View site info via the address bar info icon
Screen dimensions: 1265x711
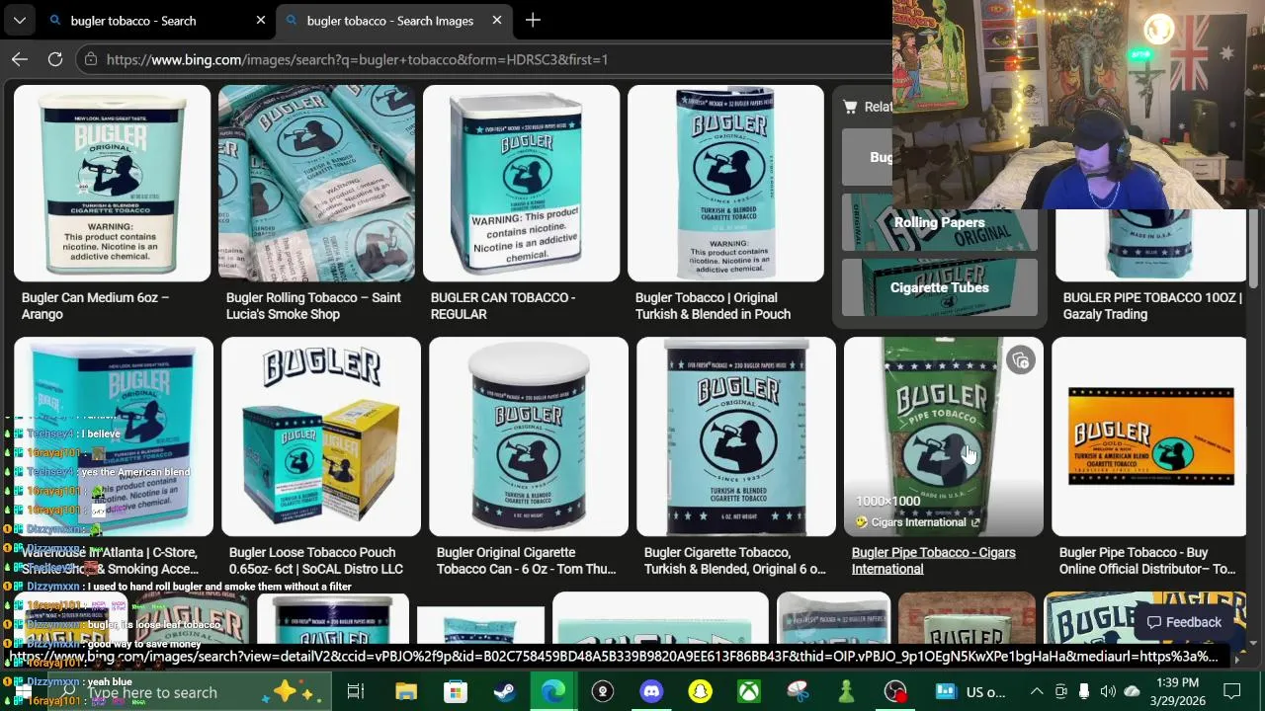pos(91,59)
